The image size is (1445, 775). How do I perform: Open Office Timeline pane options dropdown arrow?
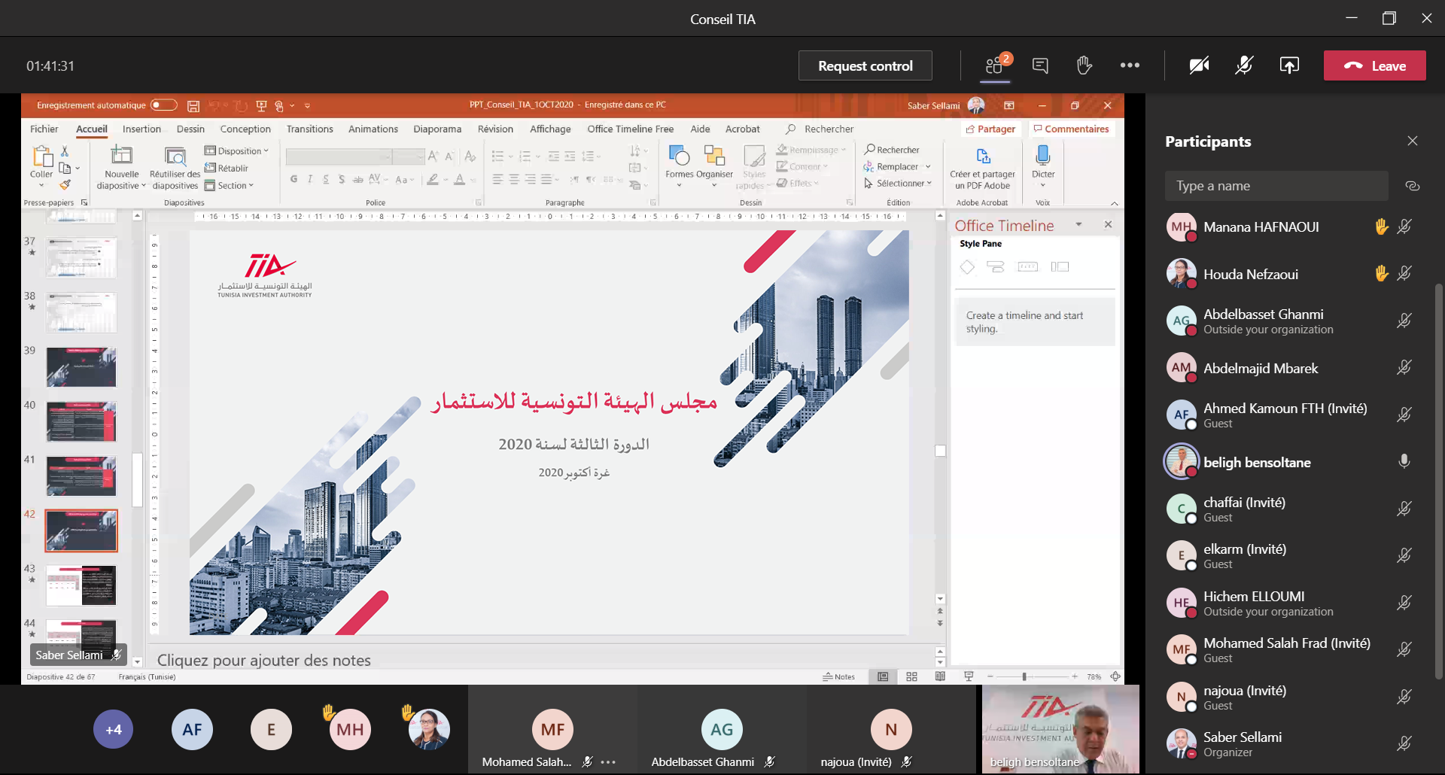pyautogui.click(x=1078, y=224)
